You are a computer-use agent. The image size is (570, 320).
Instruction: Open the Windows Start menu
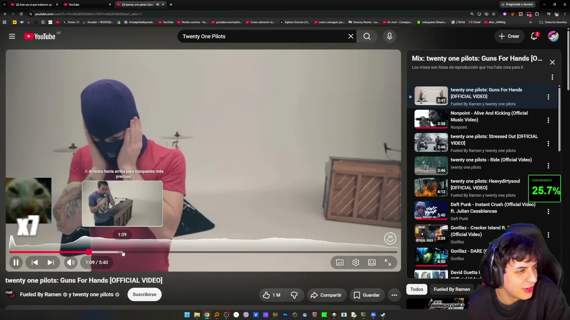click(x=187, y=315)
